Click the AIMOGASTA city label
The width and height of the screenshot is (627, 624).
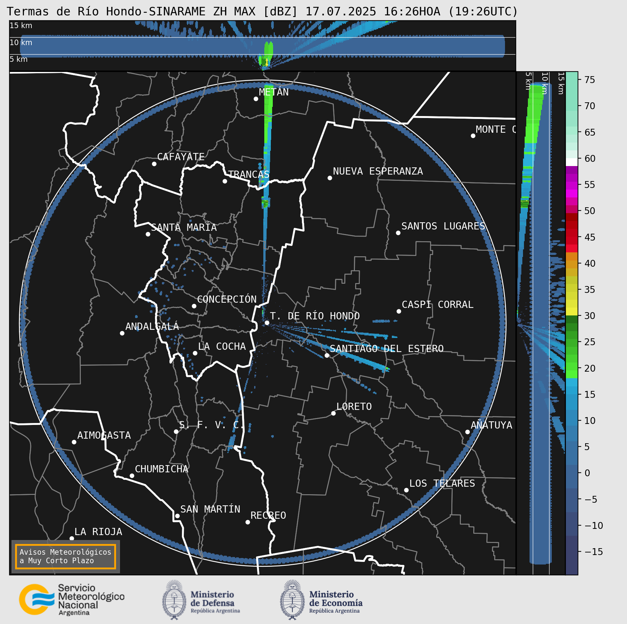(x=104, y=435)
